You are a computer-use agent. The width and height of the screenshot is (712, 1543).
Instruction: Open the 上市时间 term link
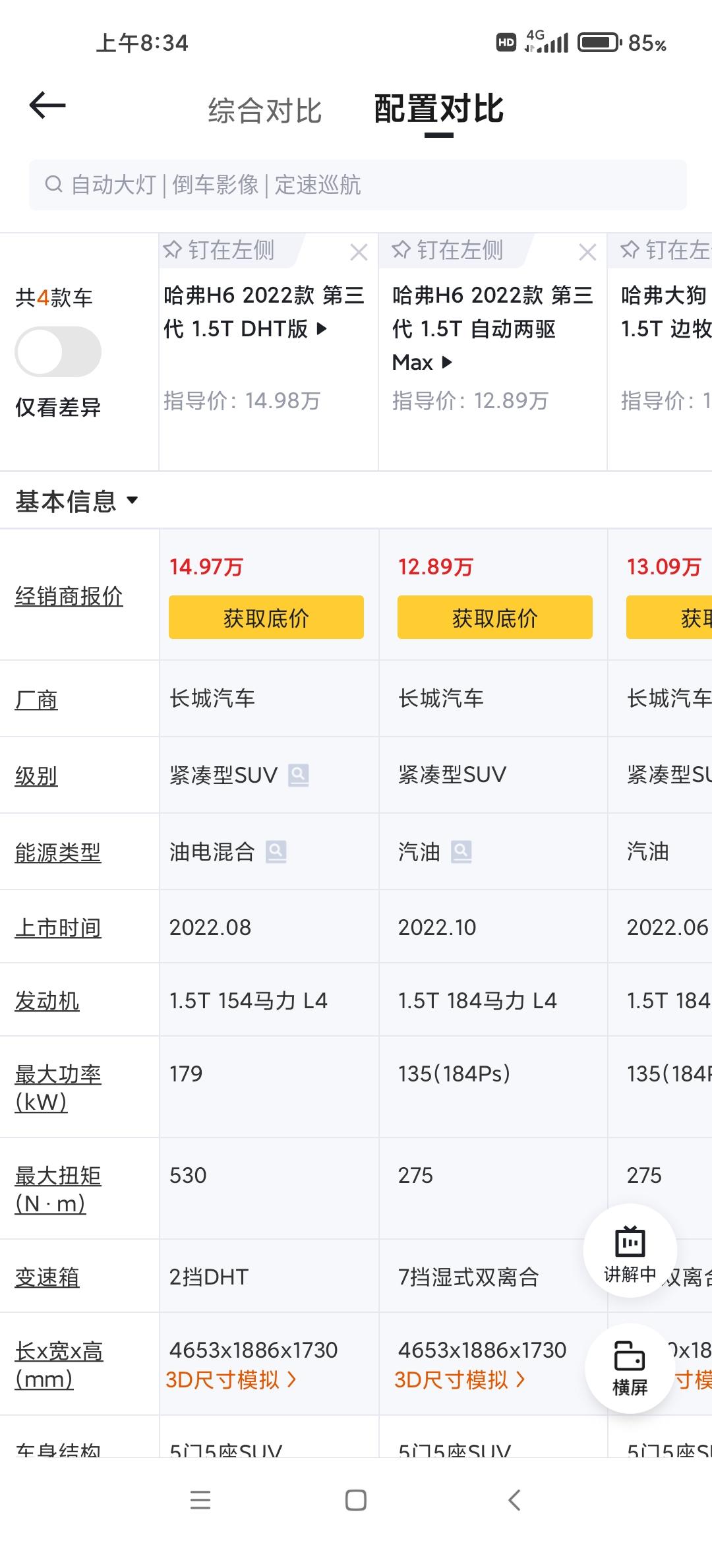tap(58, 928)
